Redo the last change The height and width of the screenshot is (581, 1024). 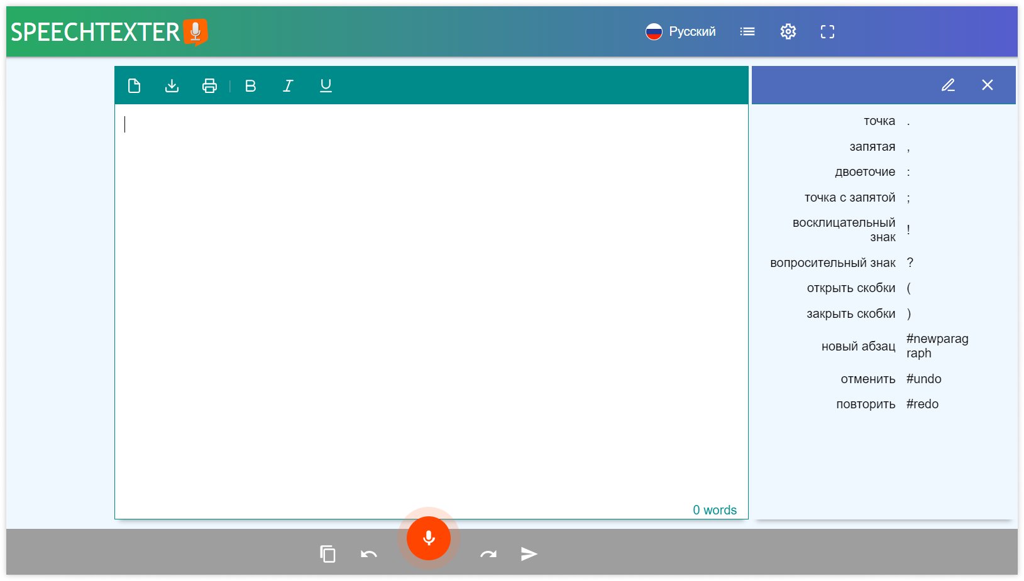point(488,554)
